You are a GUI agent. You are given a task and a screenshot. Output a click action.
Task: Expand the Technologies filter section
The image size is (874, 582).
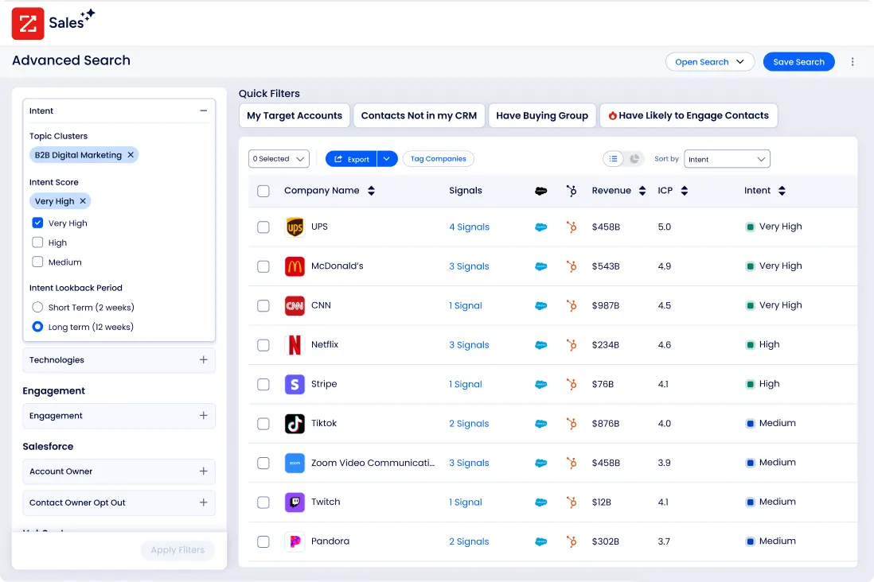203,360
